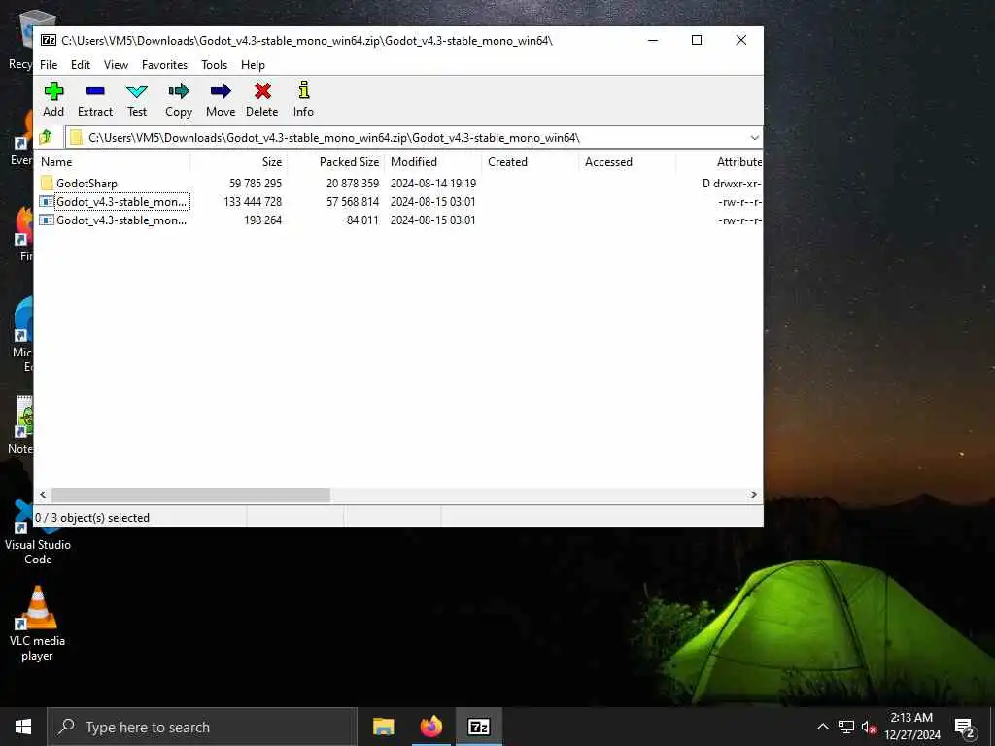Click the 57 568 814 packed size value
The height and width of the screenshot is (746, 995).
(352, 202)
